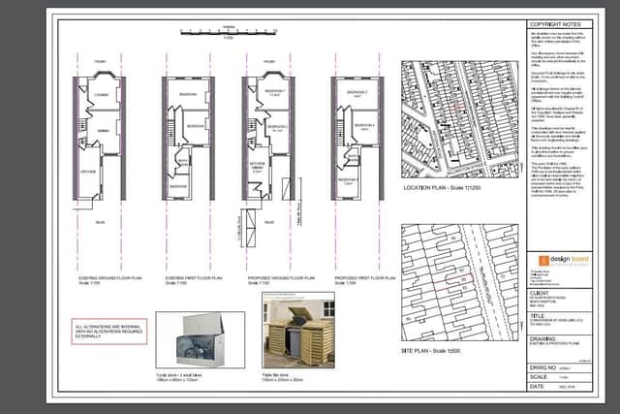The height and width of the screenshot is (414, 620).
Task: Click LOUNGE label in existing ground plan
Action: pos(102,95)
